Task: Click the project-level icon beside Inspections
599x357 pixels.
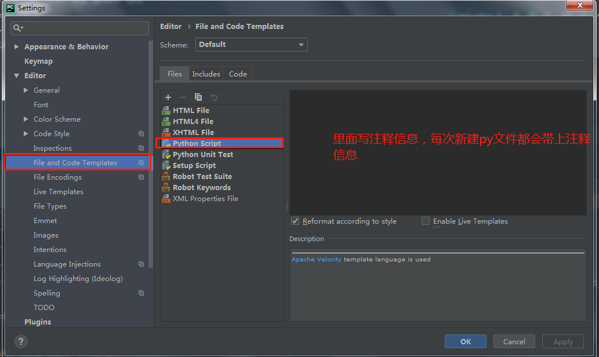Action: (x=141, y=148)
